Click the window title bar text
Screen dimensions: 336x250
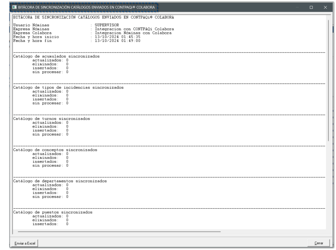point(86,7)
